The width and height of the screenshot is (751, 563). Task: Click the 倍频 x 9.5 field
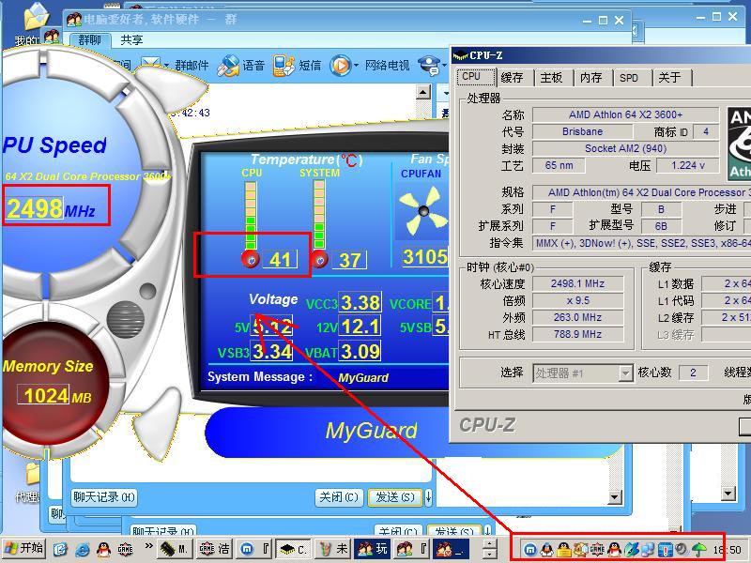pos(577,300)
